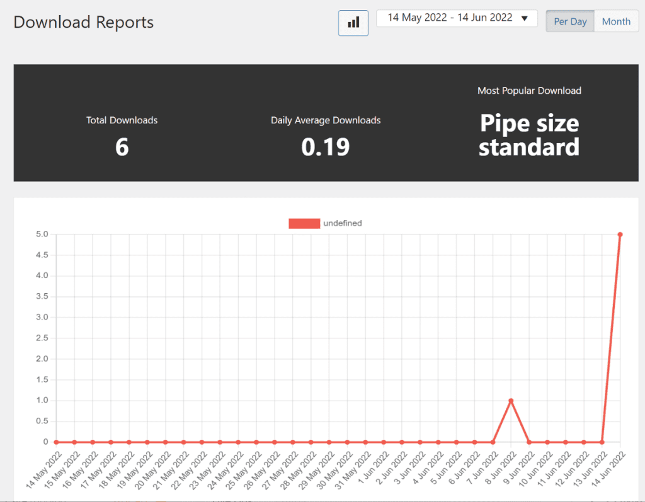Click the bar chart view icon button

click(353, 23)
